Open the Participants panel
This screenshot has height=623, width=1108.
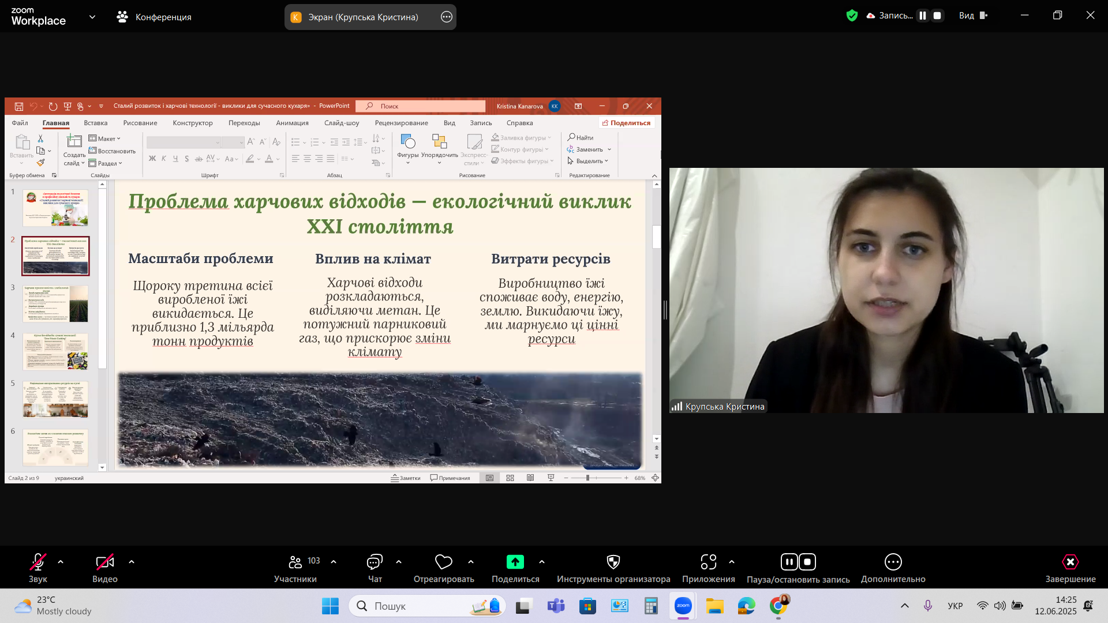pos(295,562)
